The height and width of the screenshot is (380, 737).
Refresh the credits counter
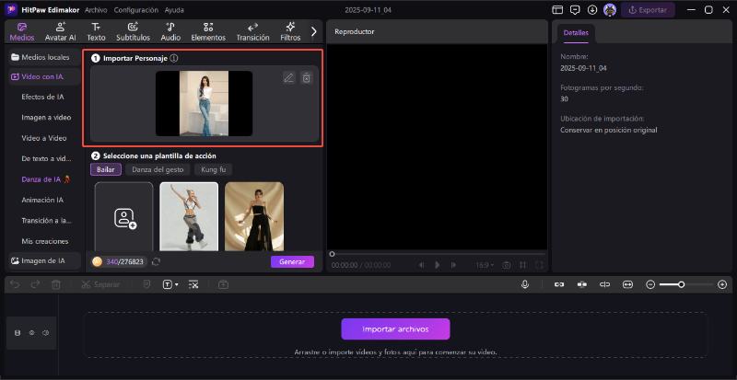tap(156, 261)
